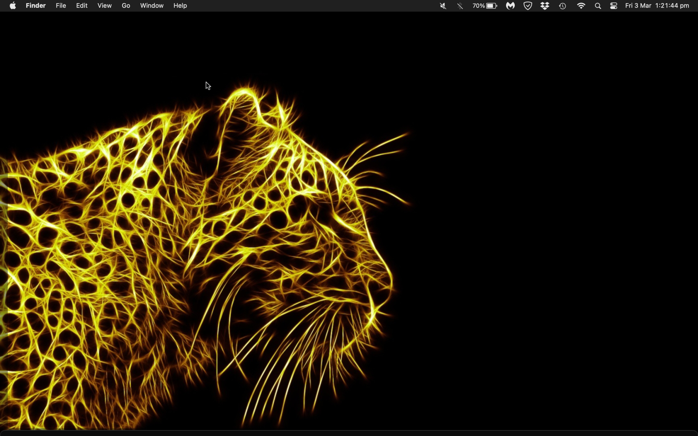Open the Help menu
This screenshot has height=436, width=698.
click(180, 6)
